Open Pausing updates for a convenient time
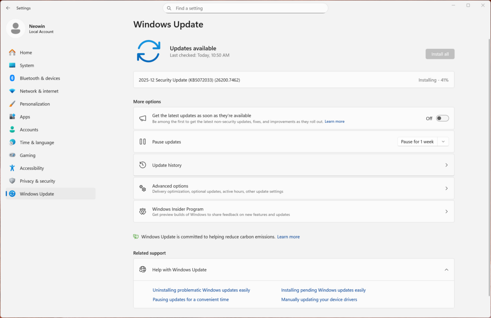Image resolution: width=491 pixels, height=318 pixels. click(x=191, y=299)
